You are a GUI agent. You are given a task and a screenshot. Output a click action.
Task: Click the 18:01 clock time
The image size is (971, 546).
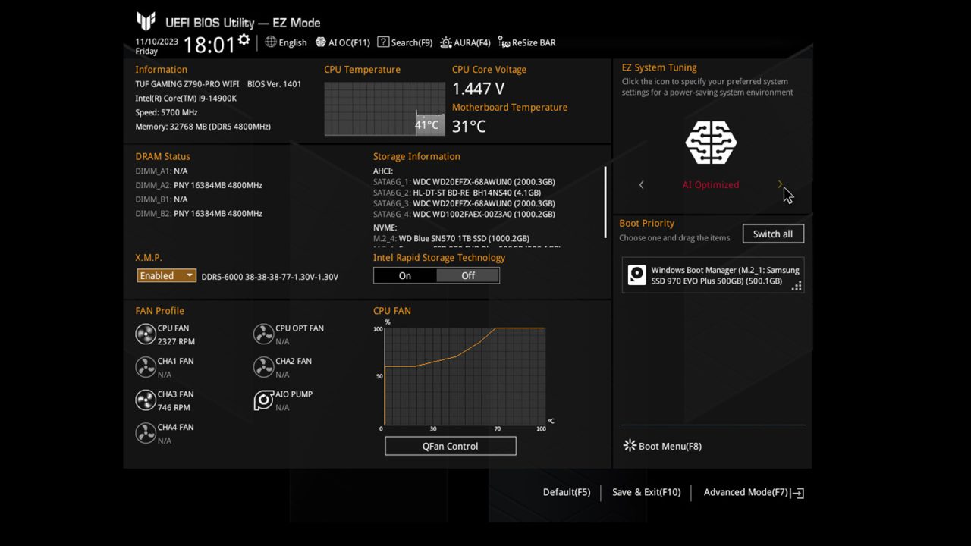(209, 45)
